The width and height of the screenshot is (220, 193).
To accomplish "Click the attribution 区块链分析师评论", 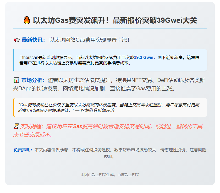I will 97,111.
